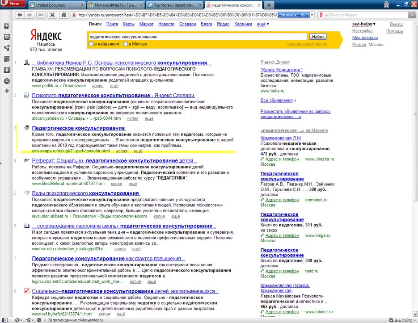Click the Выход logout link
The height and width of the screenshot is (323, 418).
(396, 24)
